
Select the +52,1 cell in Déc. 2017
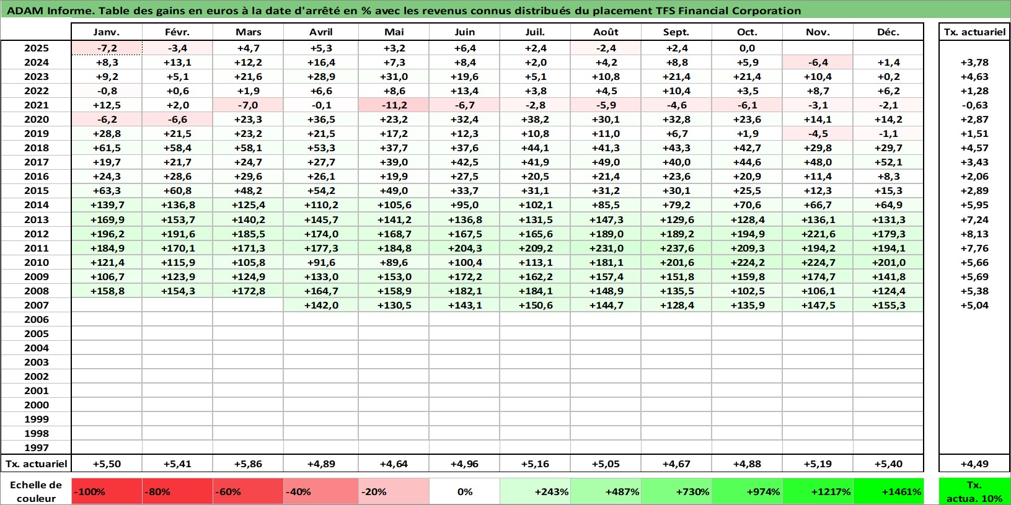point(888,162)
